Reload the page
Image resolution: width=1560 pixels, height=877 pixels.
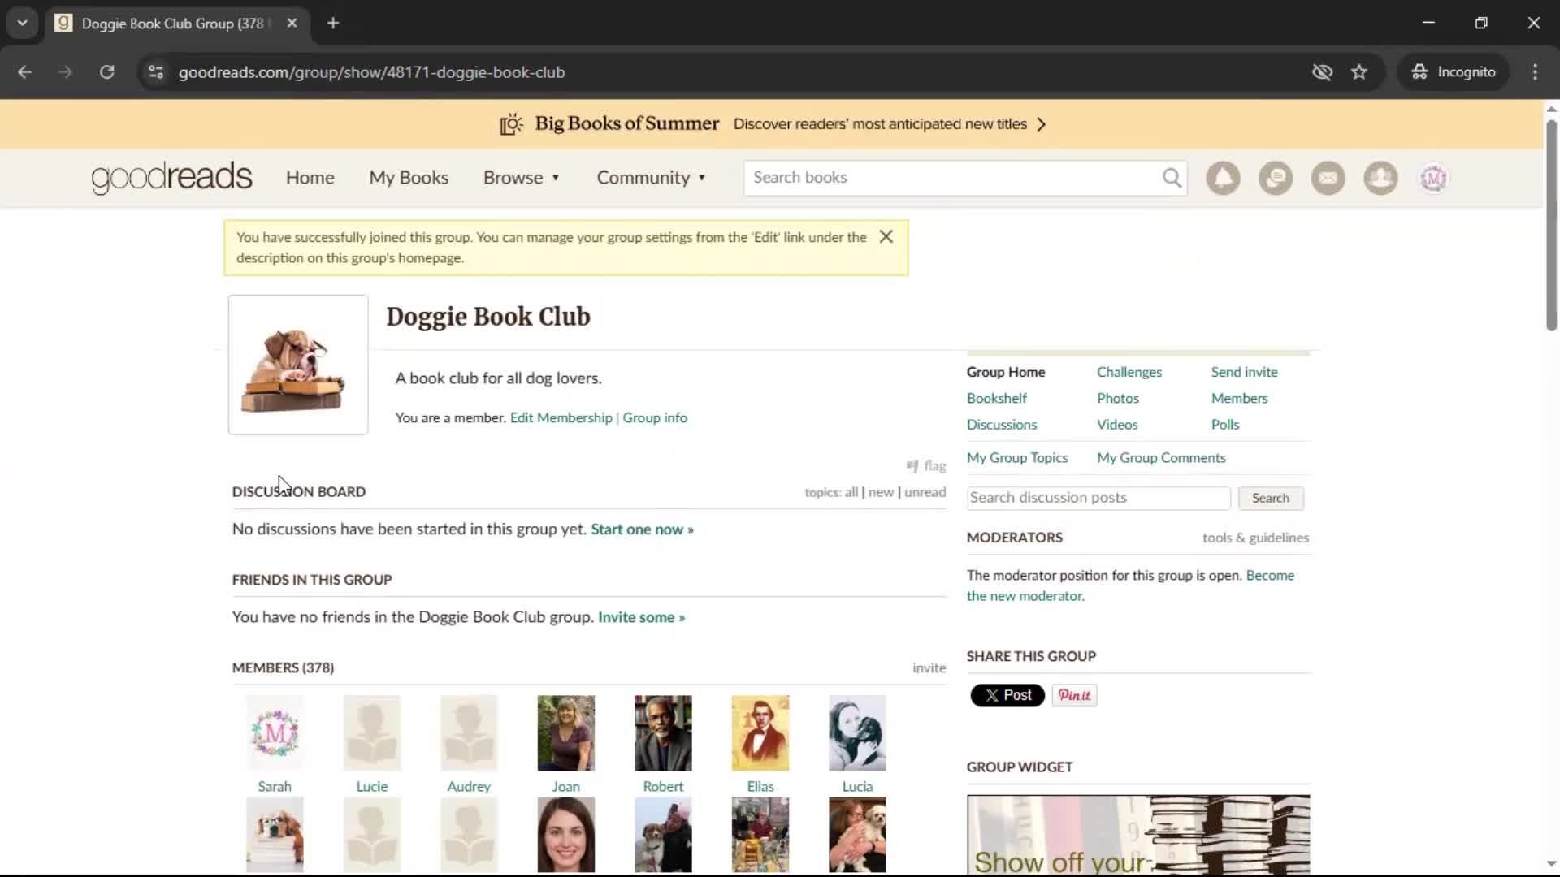pos(106,72)
